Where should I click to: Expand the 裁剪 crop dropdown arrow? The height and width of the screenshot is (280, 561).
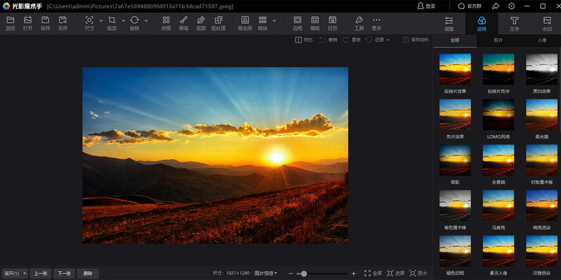pos(123,21)
